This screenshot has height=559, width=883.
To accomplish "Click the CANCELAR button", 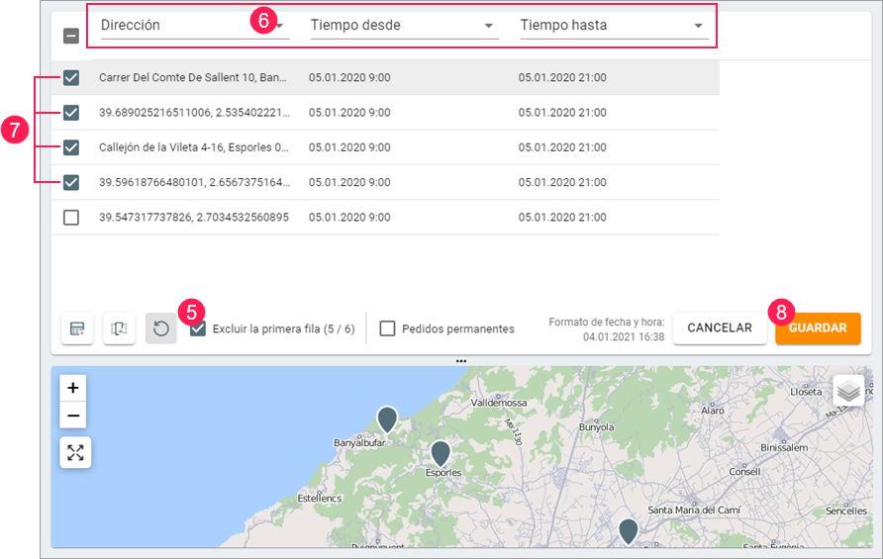I will [720, 328].
